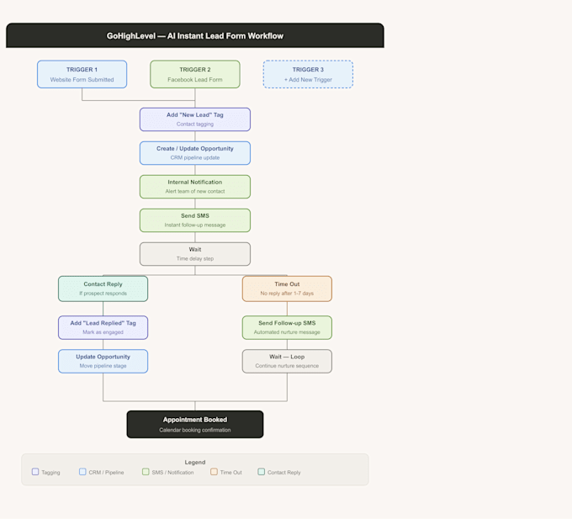
Task: Click the teal Contact Reply legend swatch
Action: [262, 472]
